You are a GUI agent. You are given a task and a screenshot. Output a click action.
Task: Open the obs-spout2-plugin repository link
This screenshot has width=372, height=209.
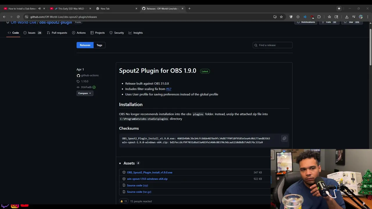point(56,22)
